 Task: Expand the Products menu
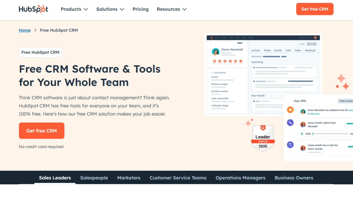click(x=74, y=9)
